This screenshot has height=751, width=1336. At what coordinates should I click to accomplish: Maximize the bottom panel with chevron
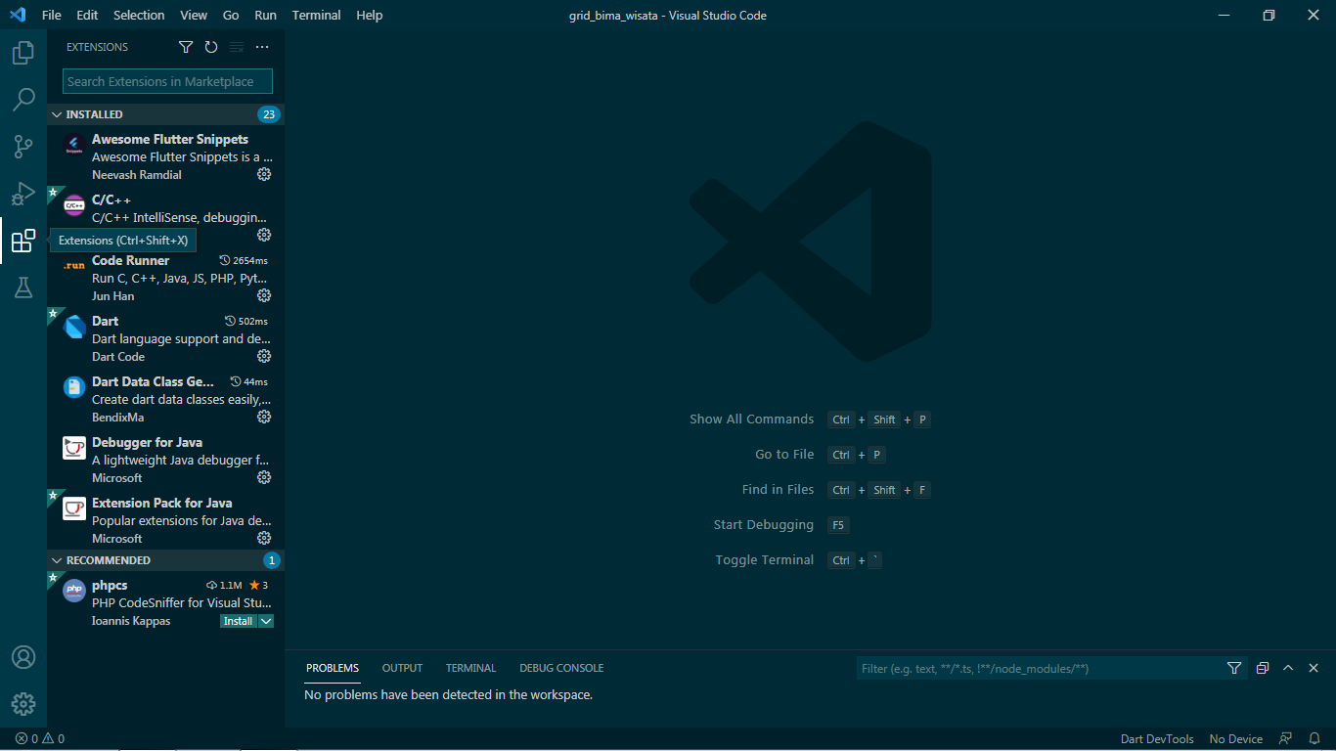(x=1288, y=668)
